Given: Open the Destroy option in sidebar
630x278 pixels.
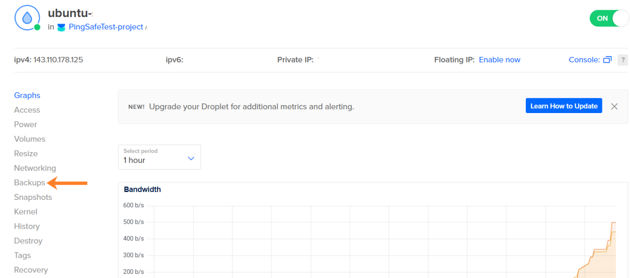Looking at the screenshot, I should tap(28, 241).
